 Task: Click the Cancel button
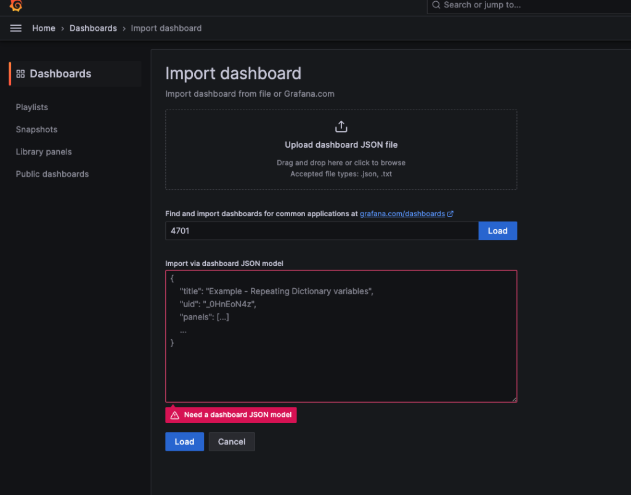(x=232, y=441)
